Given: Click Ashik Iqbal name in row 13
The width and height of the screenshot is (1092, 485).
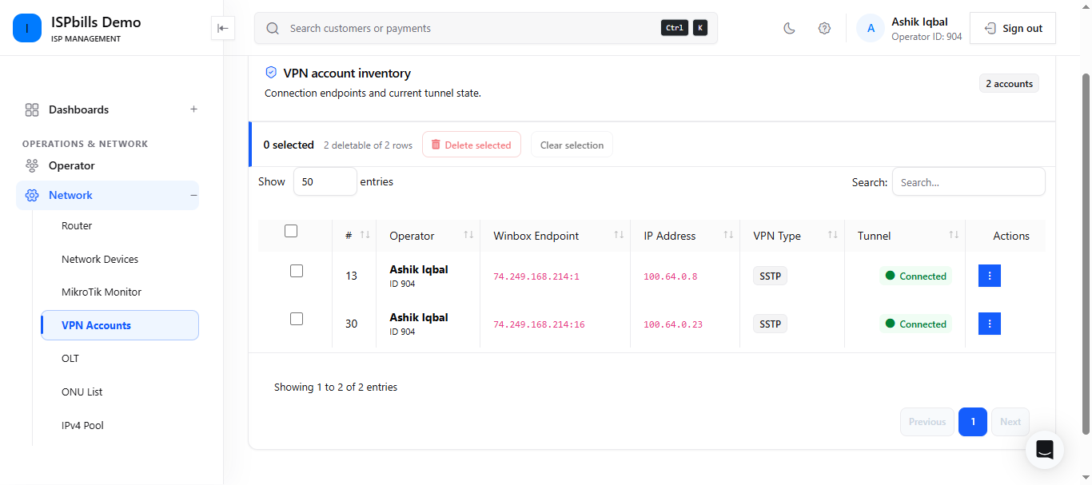Looking at the screenshot, I should [419, 269].
